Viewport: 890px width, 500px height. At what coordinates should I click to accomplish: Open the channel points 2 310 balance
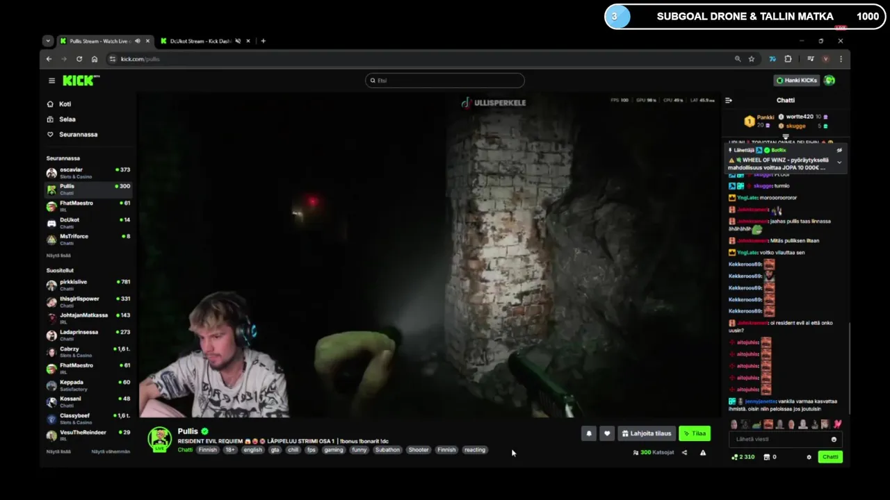point(743,457)
